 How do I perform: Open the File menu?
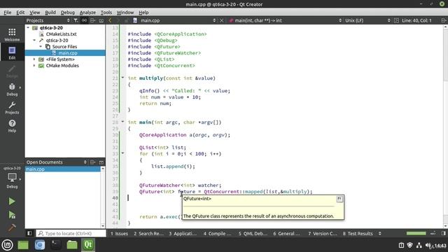point(8,13)
